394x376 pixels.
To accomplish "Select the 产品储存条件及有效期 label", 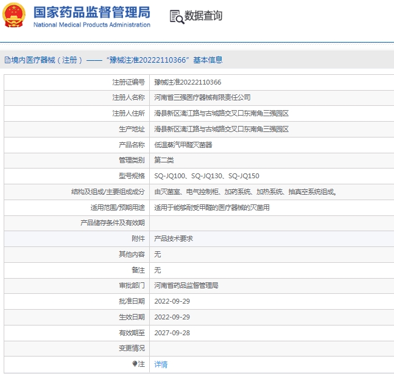I will (x=113, y=223).
